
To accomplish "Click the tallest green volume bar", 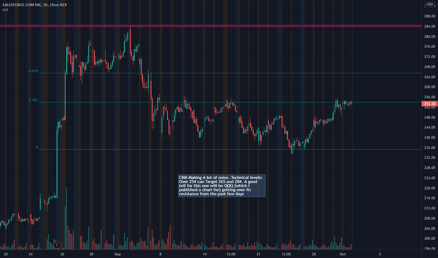I will pos(66,219).
